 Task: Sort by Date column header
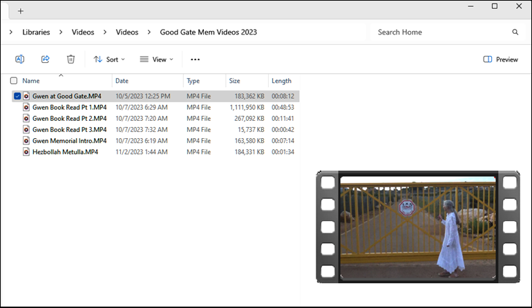[x=122, y=81]
